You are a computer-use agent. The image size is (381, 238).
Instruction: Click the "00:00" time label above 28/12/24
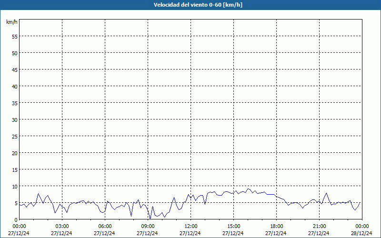(362, 227)
